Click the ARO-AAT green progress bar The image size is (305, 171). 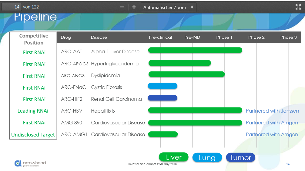pos(195,50)
